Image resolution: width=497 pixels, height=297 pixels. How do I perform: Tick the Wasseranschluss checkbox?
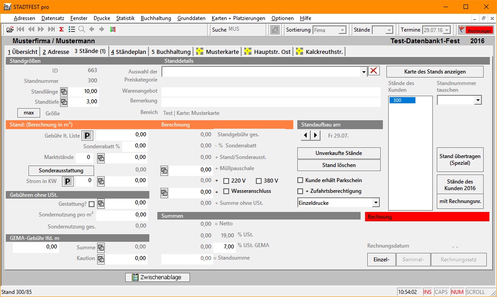click(226, 191)
